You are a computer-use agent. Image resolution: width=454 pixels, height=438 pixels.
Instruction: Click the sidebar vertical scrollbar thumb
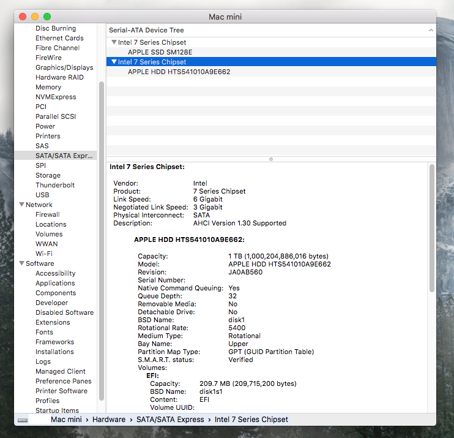102,241
